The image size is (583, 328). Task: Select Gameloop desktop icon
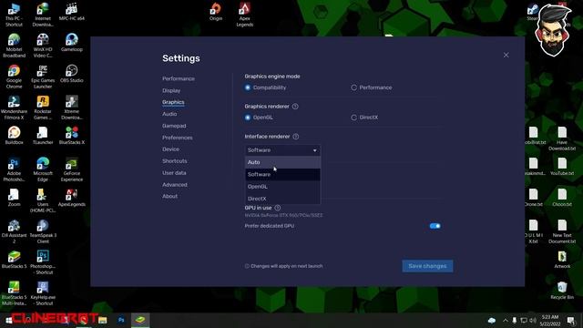tap(71, 43)
